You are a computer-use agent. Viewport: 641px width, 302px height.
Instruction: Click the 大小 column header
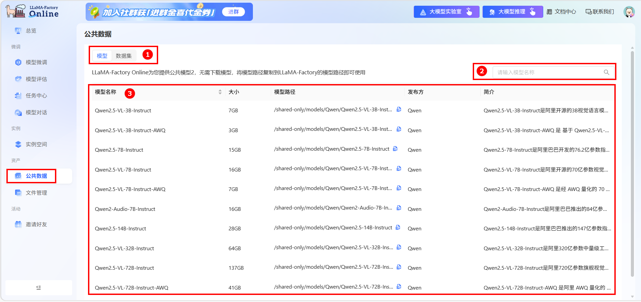tap(234, 92)
